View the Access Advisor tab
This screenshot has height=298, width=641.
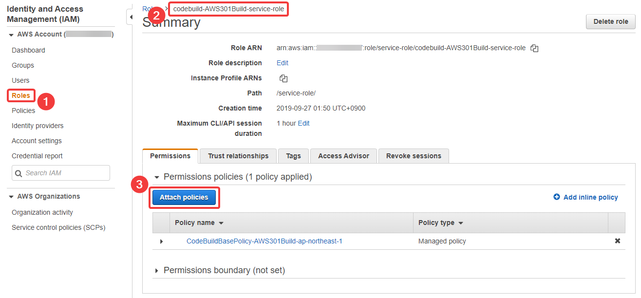tap(343, 156)
